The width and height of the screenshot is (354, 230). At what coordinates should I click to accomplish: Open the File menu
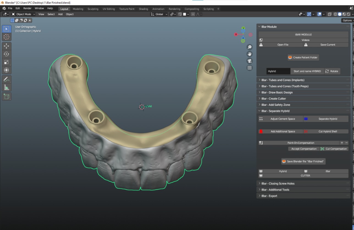click(x=10, y=9)
